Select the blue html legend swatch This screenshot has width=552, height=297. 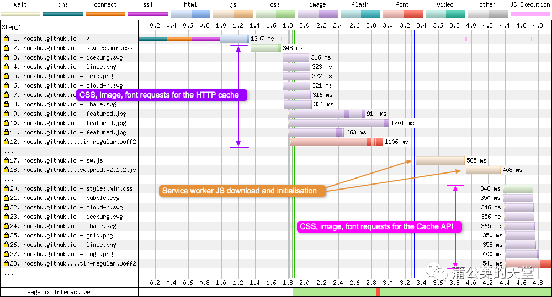[x=190, y=14]
